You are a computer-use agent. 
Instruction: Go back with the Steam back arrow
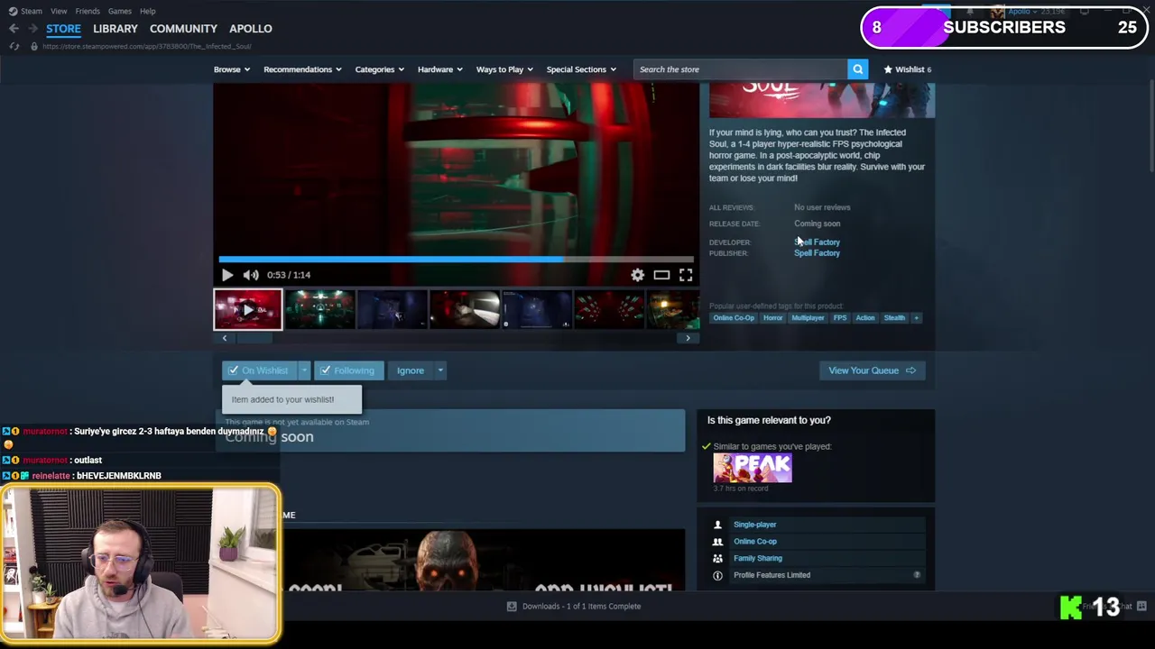(14, 29)
